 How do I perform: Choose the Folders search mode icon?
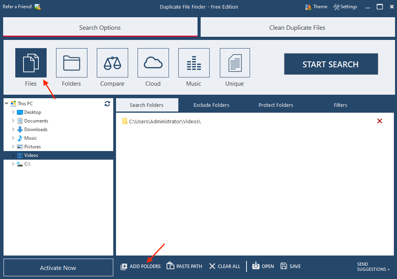tap(72, 63)
